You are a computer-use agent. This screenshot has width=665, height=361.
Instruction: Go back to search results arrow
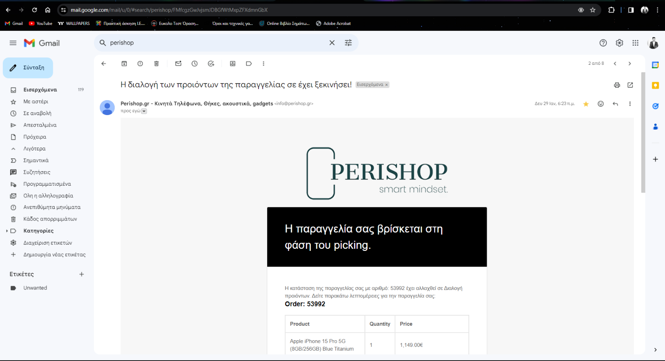click(x=104, y=64)
